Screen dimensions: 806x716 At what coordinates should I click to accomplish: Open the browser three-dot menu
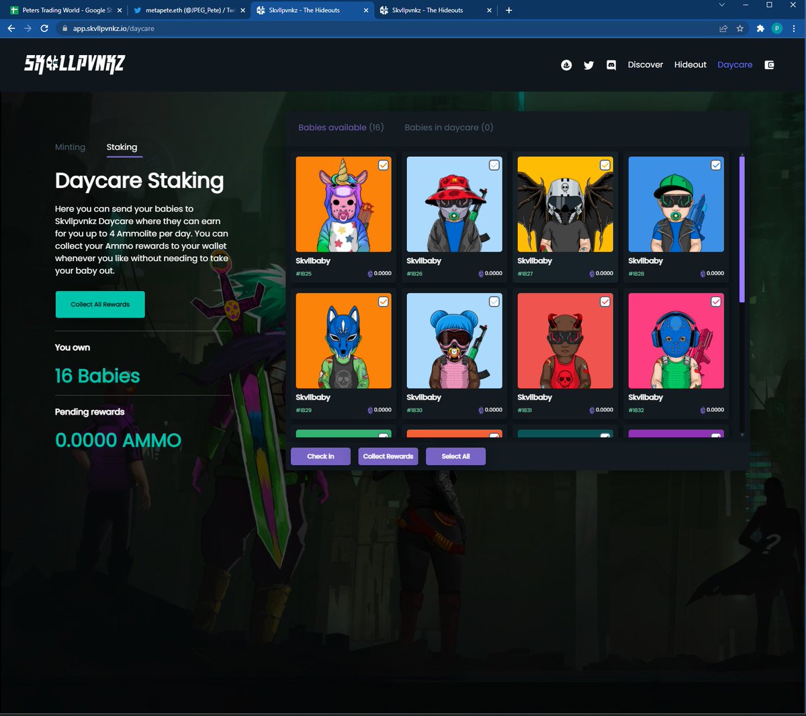tap(794, 28)
